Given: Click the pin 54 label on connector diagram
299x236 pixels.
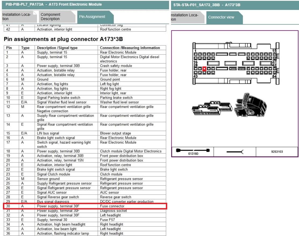Looking at the screenshot, I should click(x=274, y=77).
